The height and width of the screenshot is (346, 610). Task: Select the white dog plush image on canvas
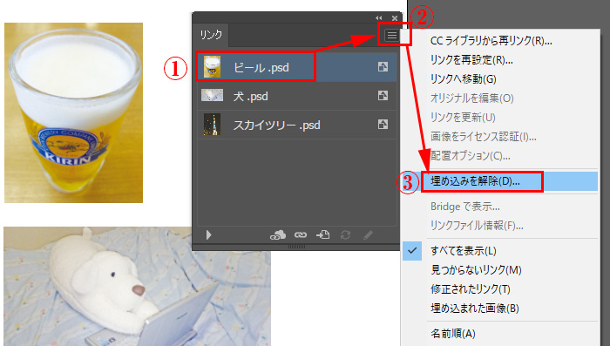click(x=137, y=286)
